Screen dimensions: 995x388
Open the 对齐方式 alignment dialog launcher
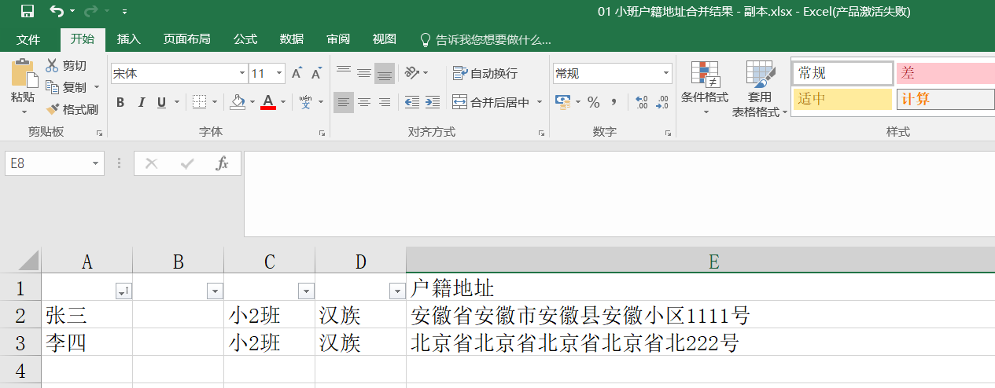pos(542,134)
